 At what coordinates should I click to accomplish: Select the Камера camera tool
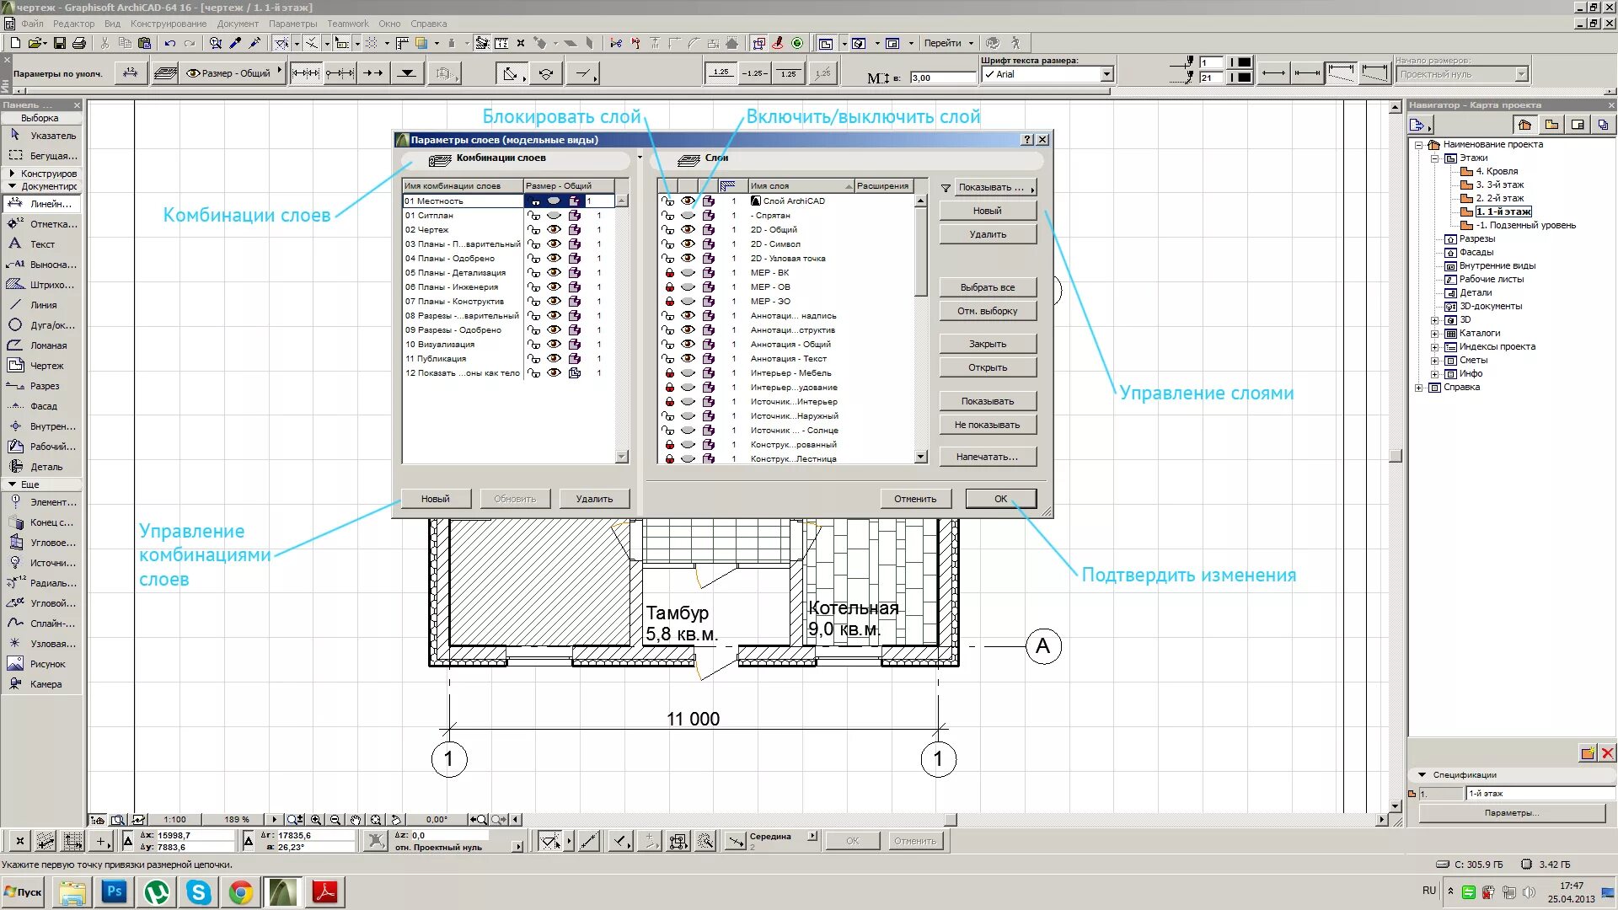(46, 684)
